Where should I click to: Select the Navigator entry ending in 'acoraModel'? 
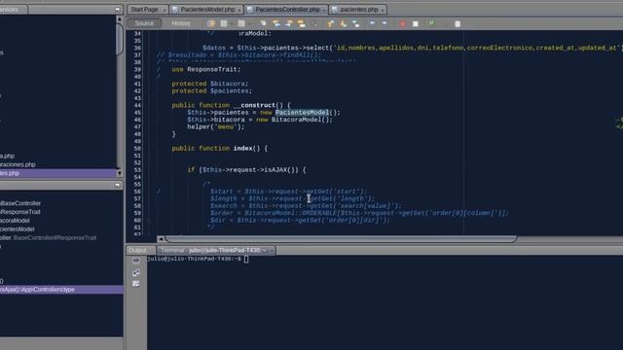pos(16,221)
